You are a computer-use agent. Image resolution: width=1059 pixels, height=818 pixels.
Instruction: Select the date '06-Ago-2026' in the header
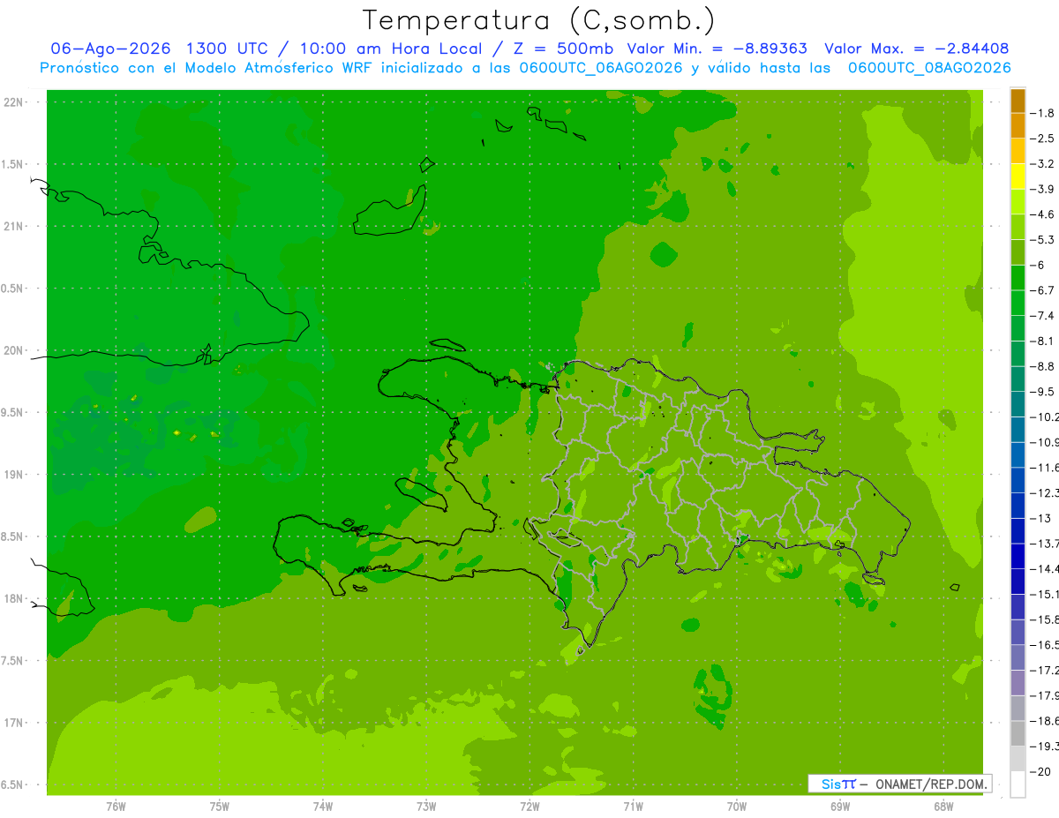click(111, 49)
